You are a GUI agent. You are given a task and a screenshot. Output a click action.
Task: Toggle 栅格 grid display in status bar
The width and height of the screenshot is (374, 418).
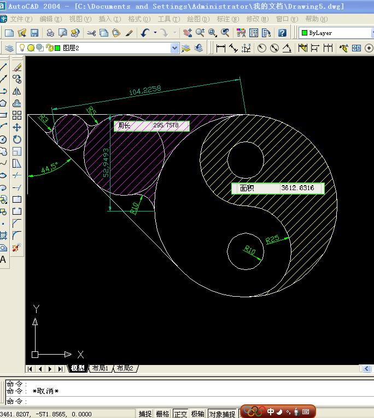point(162,414)
